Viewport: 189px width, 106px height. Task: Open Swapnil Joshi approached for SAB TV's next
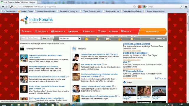point(99,54)
